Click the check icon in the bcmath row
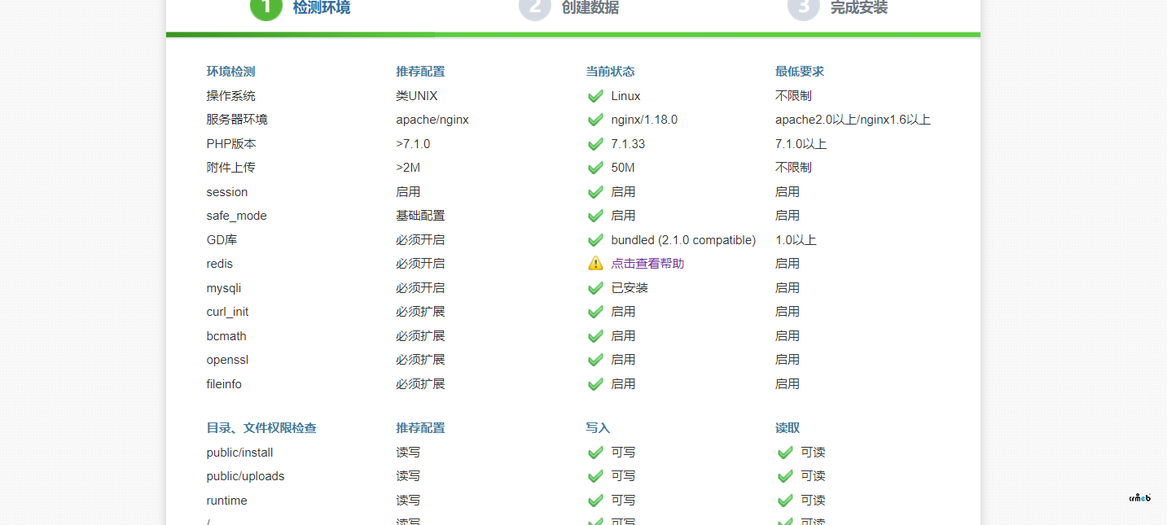Screen dimensions: 1167x525 (x=595, y=336)
